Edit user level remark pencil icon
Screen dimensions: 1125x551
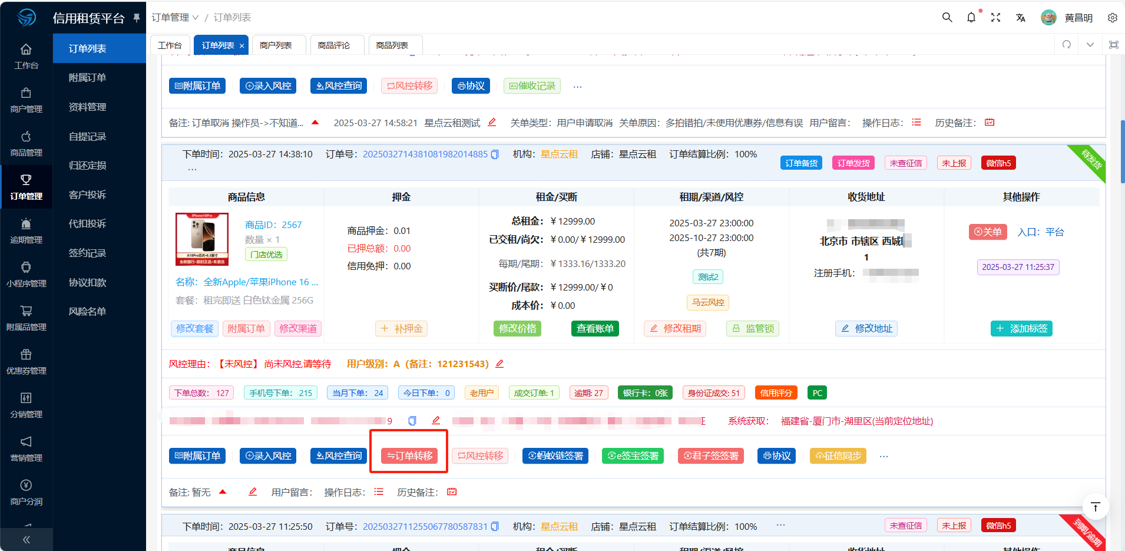[x=499, y=364]
